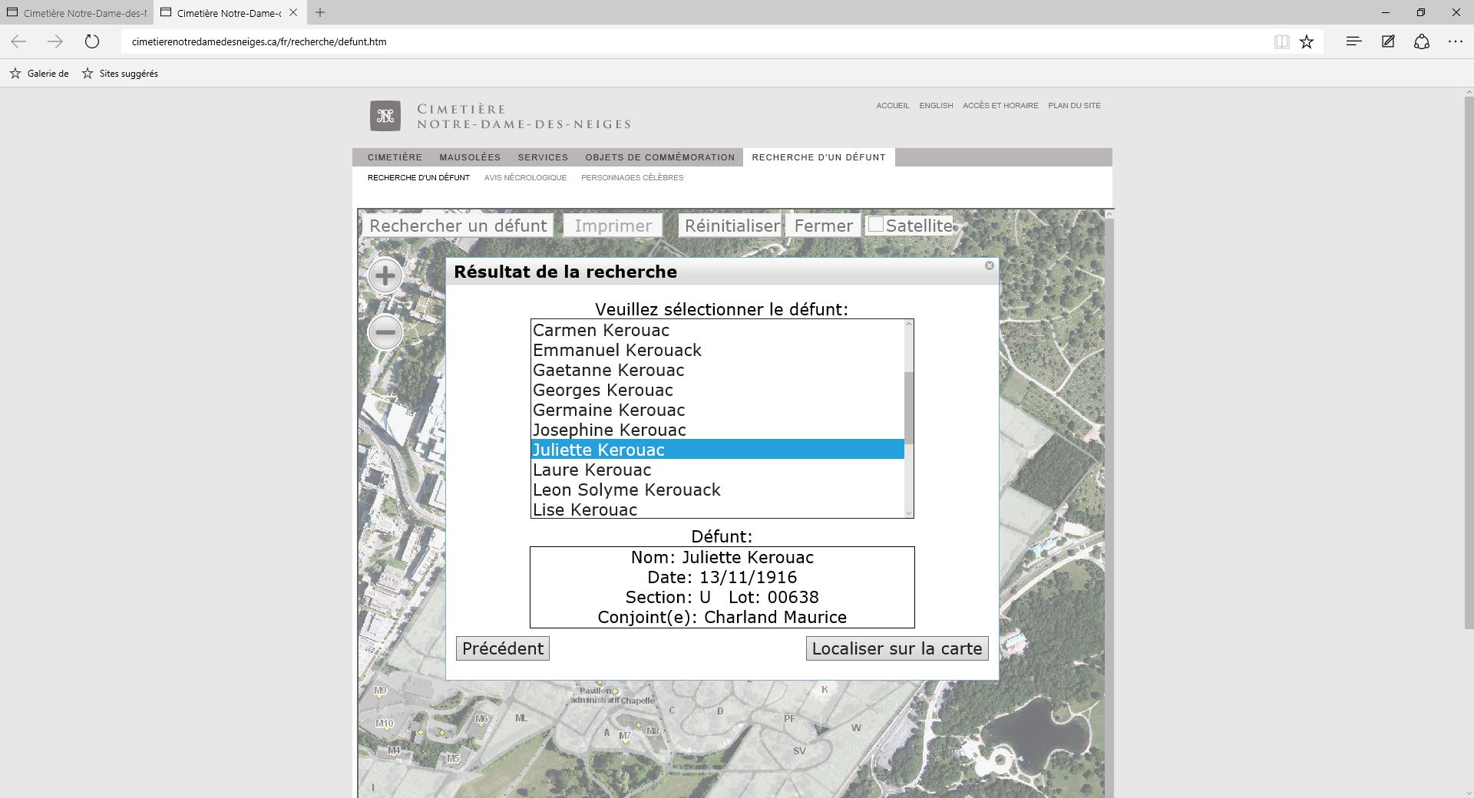The width and height of the screenshot is (1474, 798).
Task: Zoom in on the cemetery map
Action: (385, 276)
